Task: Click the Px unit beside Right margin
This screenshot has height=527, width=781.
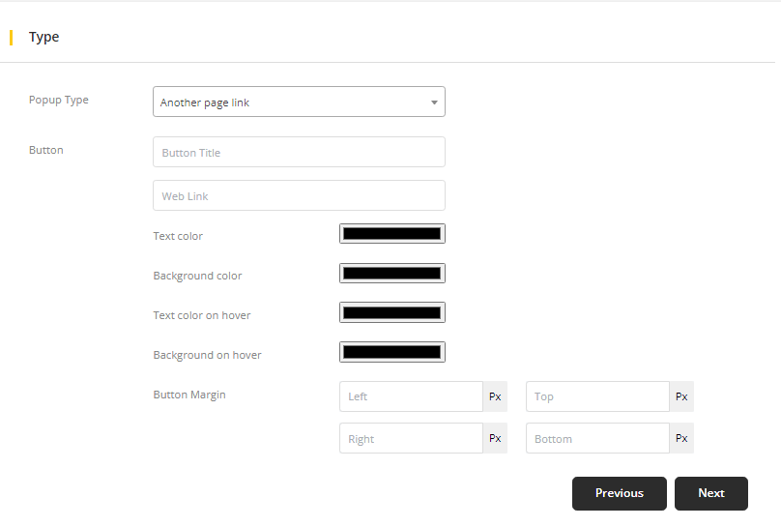Action: pos(495,439)
